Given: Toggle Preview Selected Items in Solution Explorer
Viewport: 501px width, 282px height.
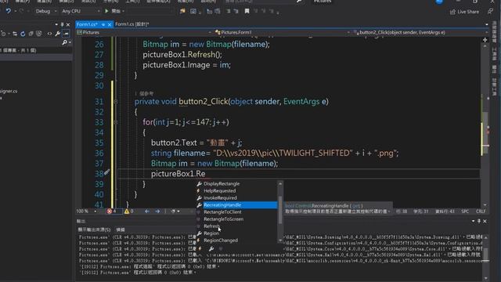Looking at the screenshot, I should (66, 34).
